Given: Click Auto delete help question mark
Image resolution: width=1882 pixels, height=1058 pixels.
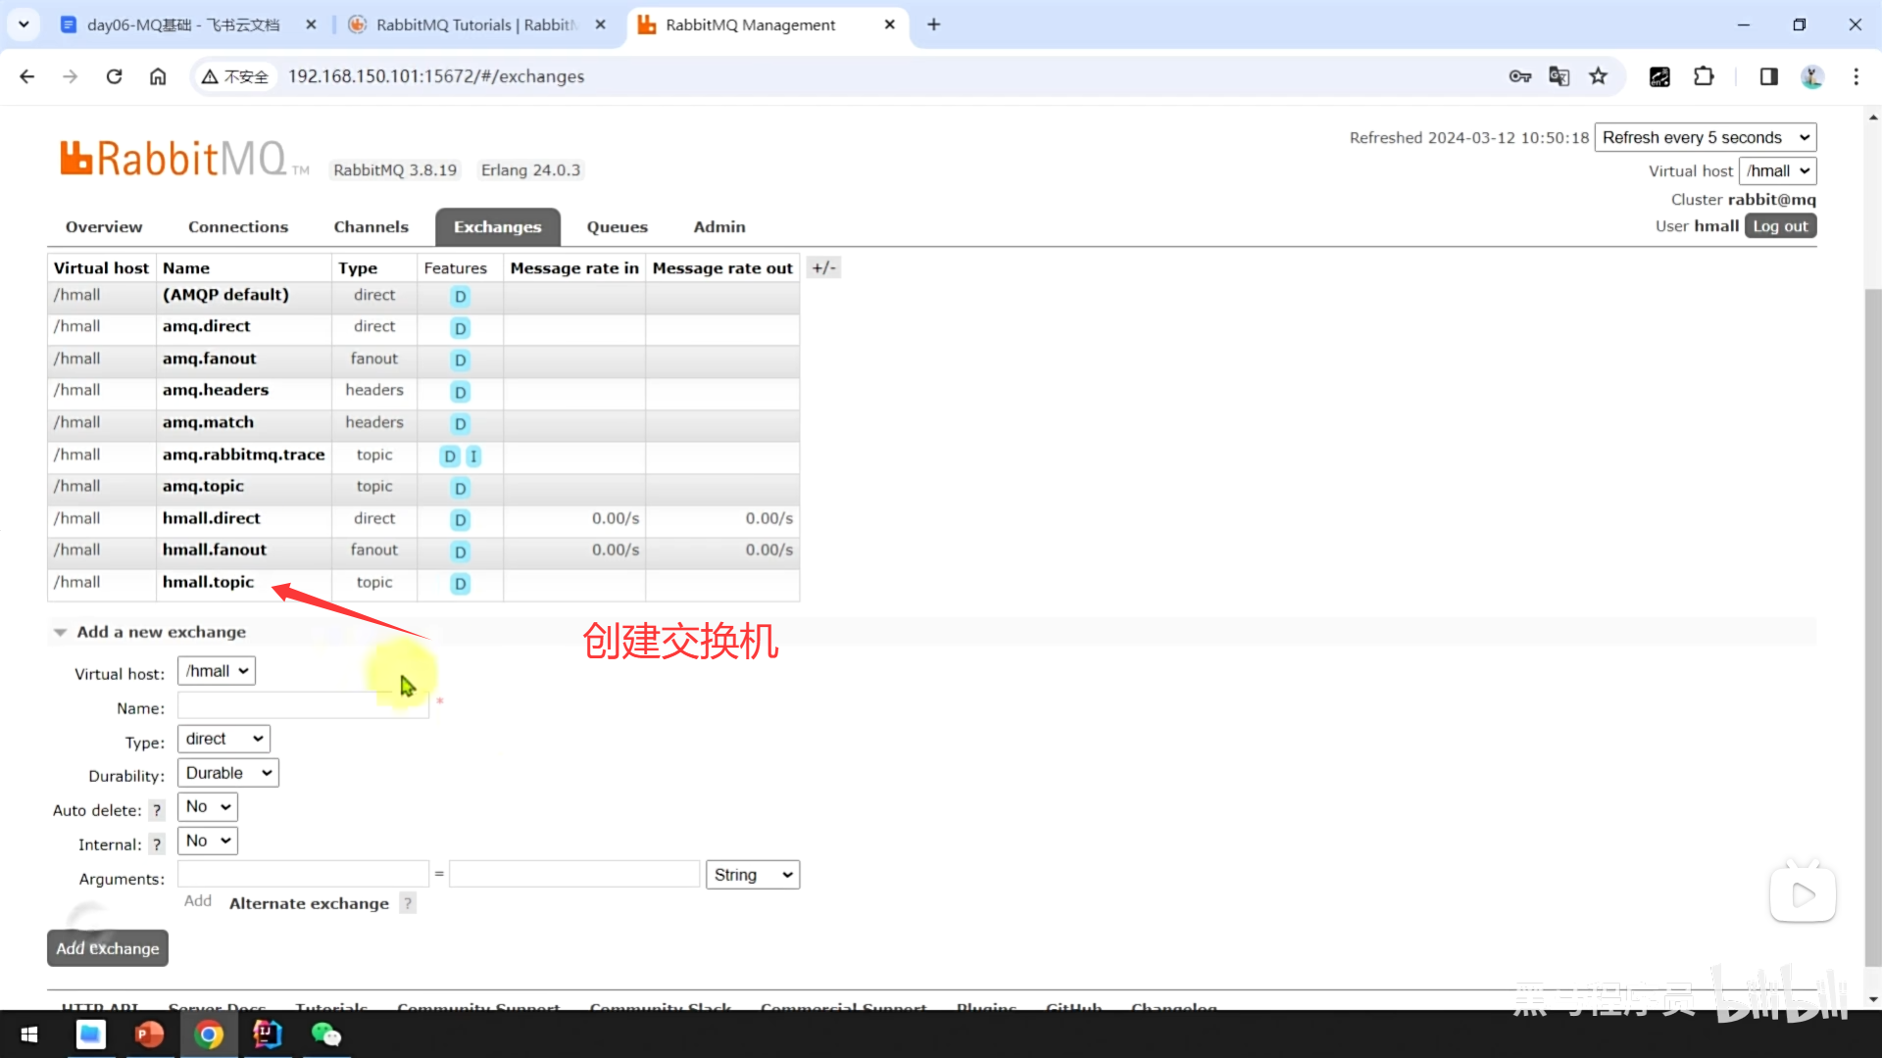Looking at the screenshot, I should (157, 810).
